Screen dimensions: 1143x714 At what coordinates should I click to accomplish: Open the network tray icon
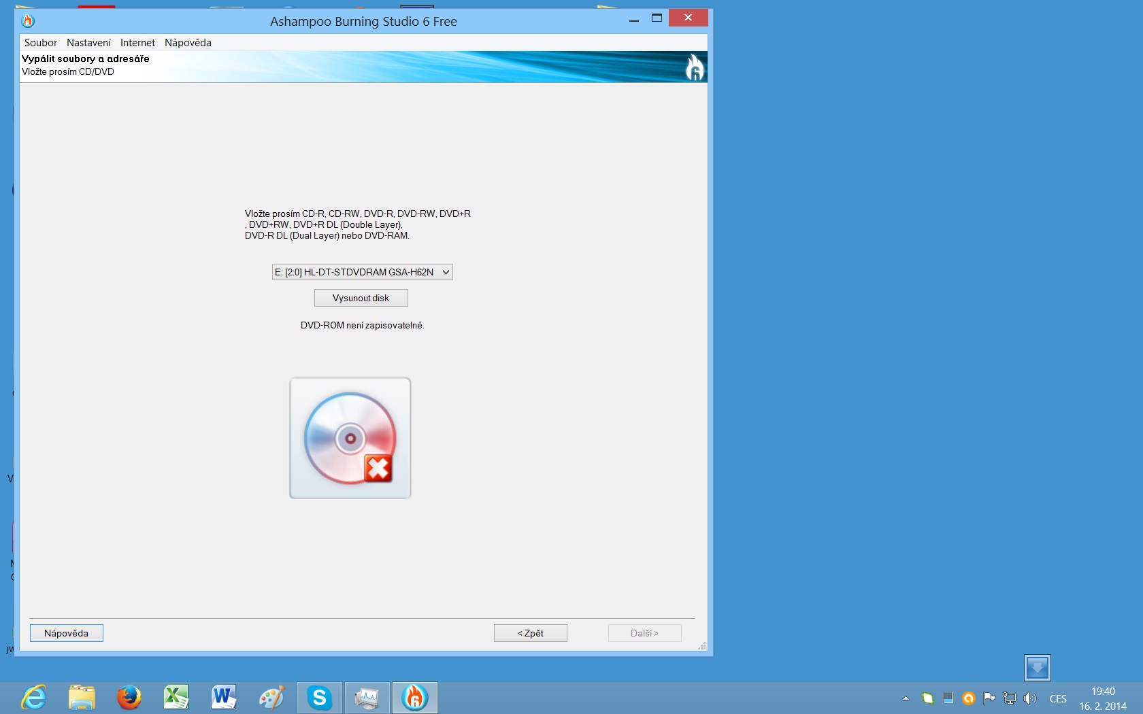1010,698
